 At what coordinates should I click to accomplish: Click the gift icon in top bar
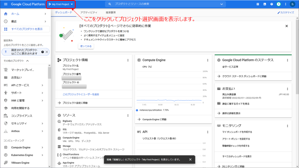[x=258, y=4]
